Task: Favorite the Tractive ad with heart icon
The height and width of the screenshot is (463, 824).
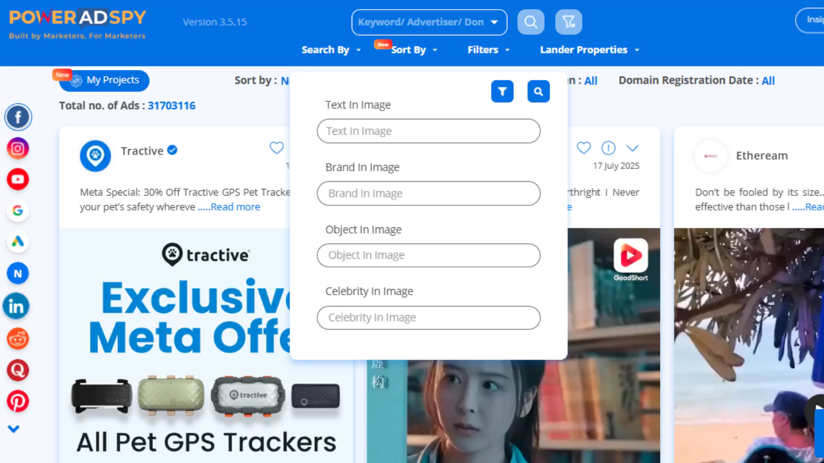Action: pyautogui.click(x=277, y=148)
